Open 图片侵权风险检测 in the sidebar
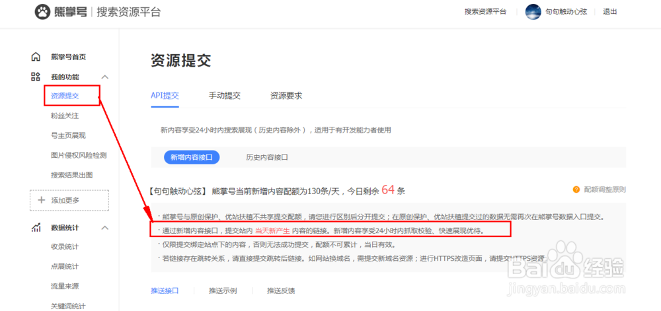661x311 pixels. click(79, 155)
